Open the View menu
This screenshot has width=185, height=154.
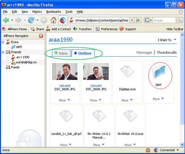[25, 12]
